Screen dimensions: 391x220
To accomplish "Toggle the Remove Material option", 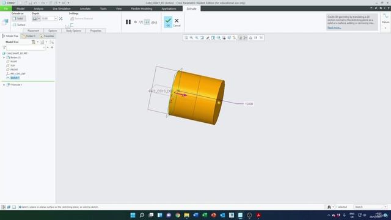I will coord(81,18).
